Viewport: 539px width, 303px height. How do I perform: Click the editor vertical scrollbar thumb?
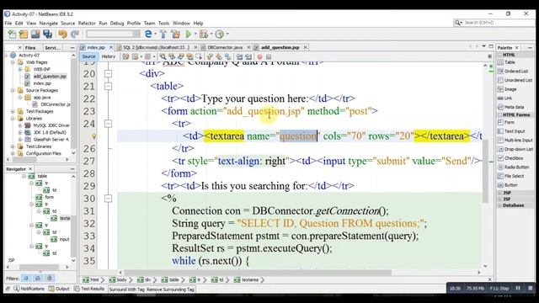[x=485, y=171]
